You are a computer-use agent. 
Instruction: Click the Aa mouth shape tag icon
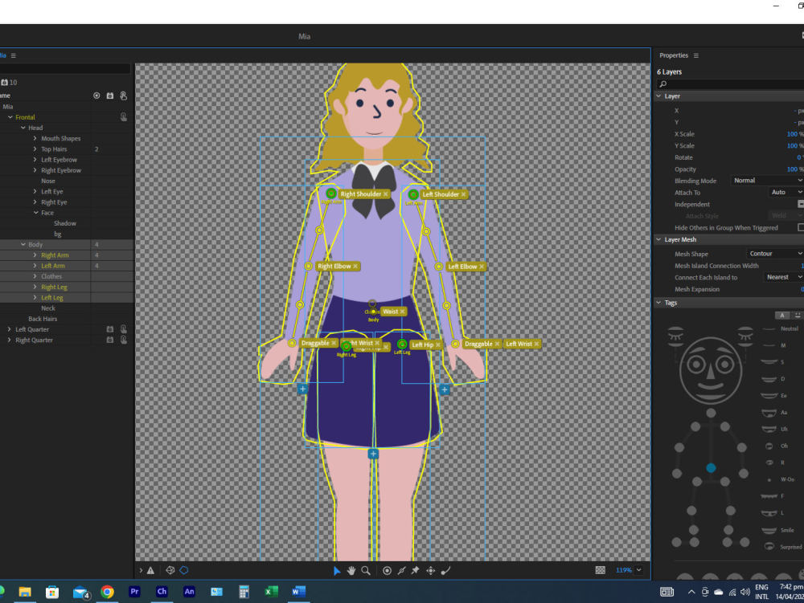click(x=768, y=412)
